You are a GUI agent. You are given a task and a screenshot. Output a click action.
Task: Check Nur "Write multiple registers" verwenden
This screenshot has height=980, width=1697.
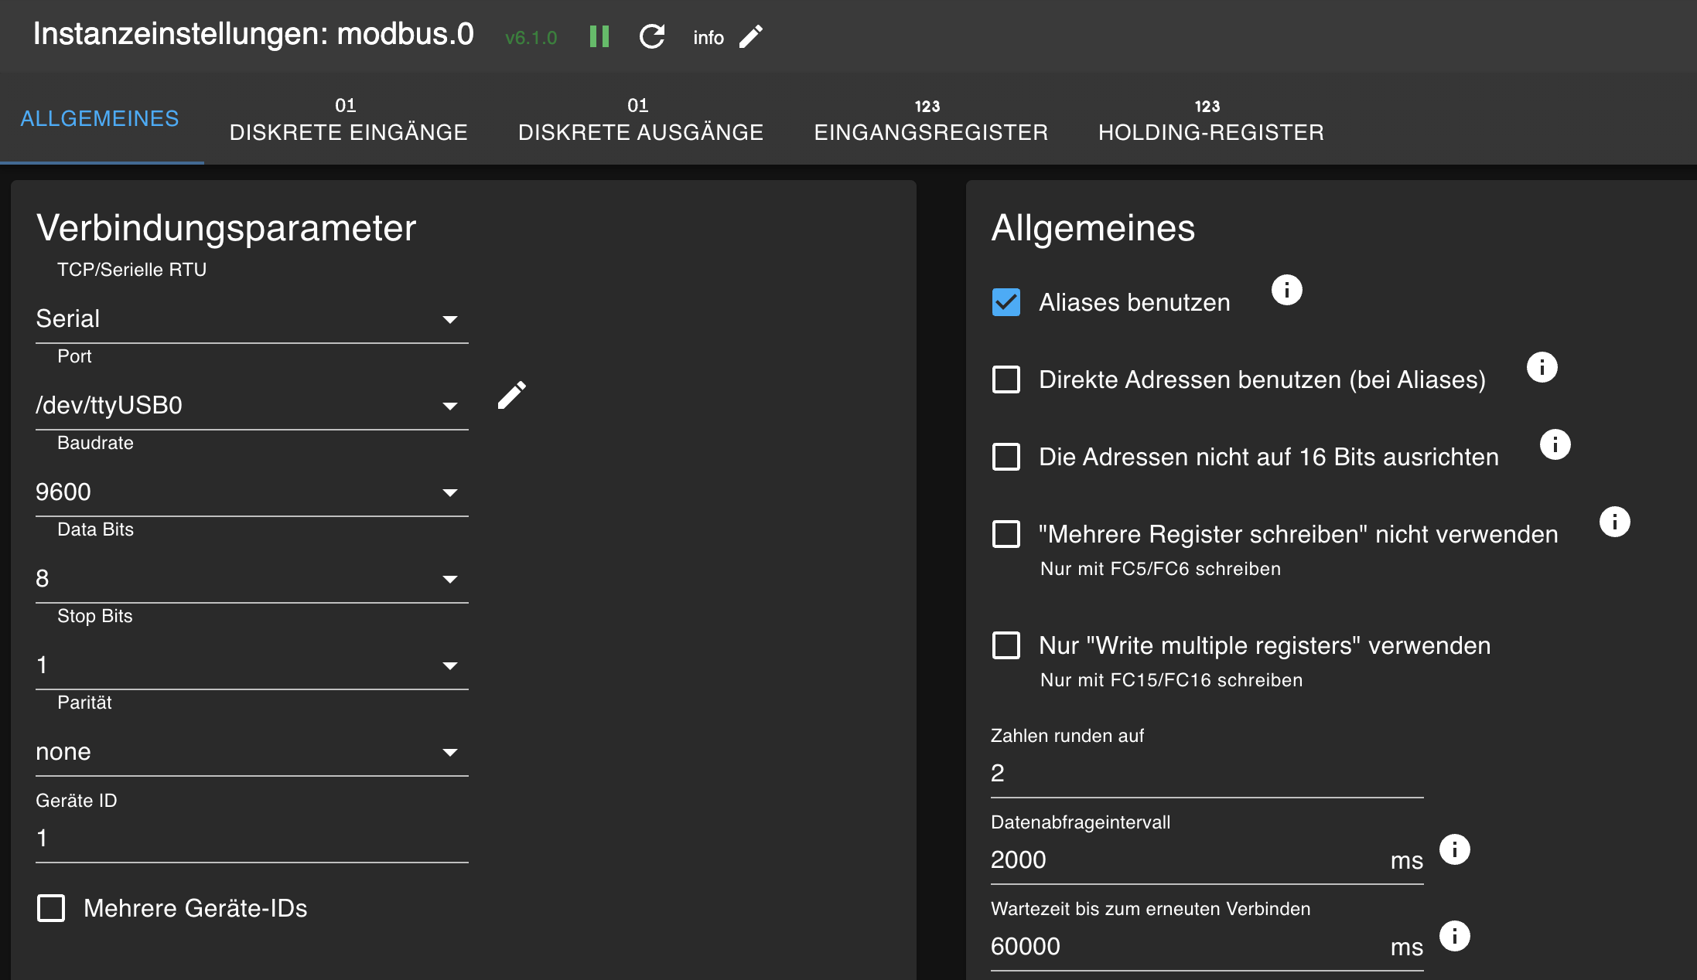click(x=1006, y=645)
